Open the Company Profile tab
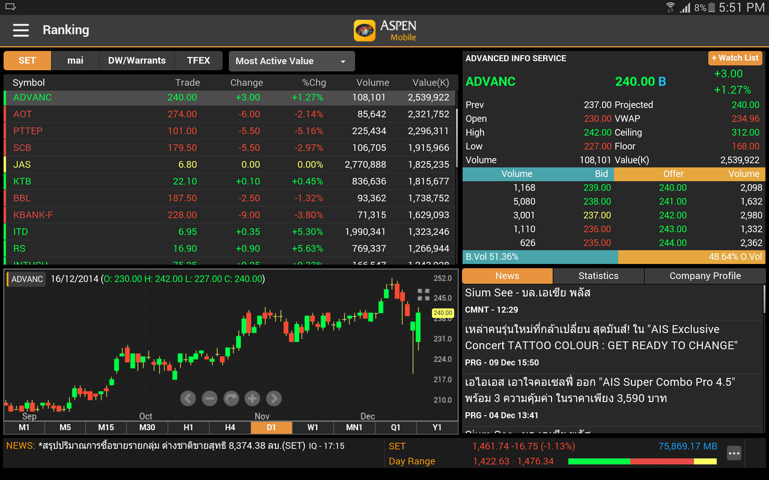 point(705,276)
